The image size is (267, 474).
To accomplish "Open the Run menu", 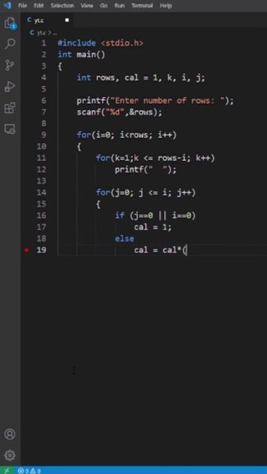I will 119,5.
